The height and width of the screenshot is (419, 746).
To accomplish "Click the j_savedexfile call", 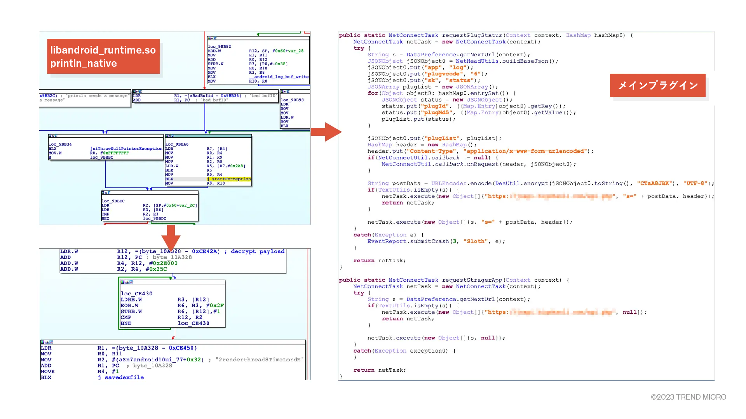I will pyautogui.click(x=121, y=377).
